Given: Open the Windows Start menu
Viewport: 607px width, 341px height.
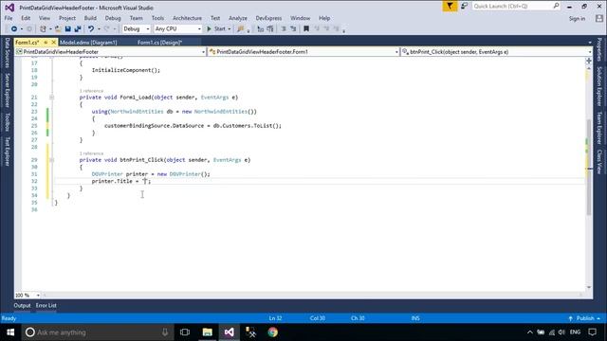Looking at the screenshot, I should coord(10,332).
